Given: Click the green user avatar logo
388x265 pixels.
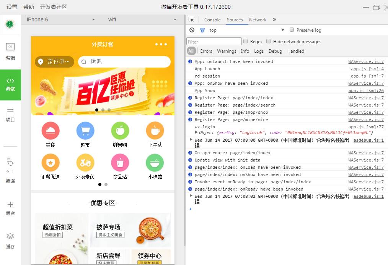Looking at the screenshot, I should point(10,24).
